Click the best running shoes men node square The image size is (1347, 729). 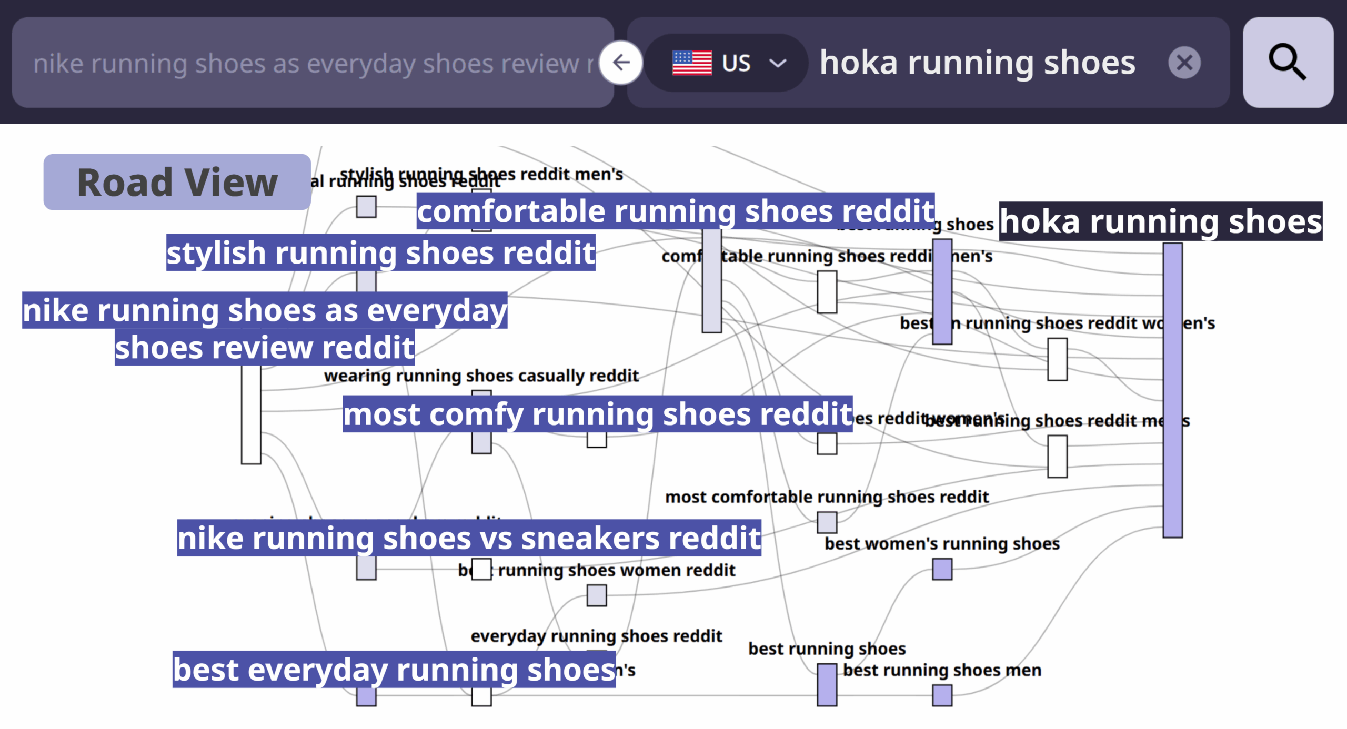tap(942, 695)
